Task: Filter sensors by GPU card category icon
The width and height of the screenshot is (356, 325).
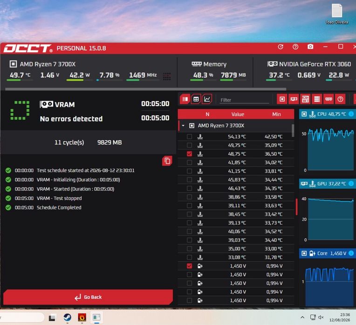Action: (x=294, y=99)
